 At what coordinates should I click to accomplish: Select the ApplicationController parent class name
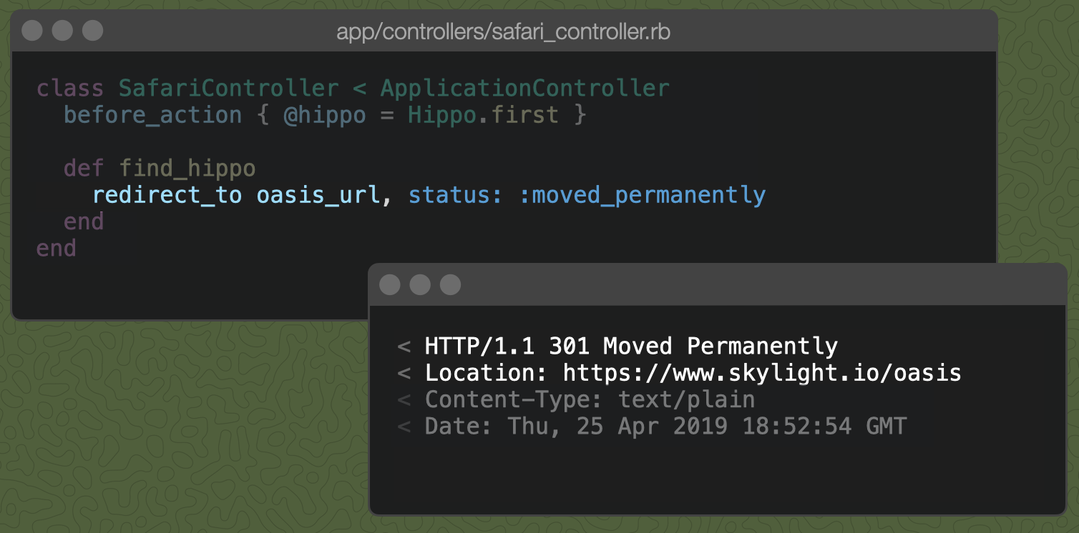pyautogui.click(x=524, y=87)
